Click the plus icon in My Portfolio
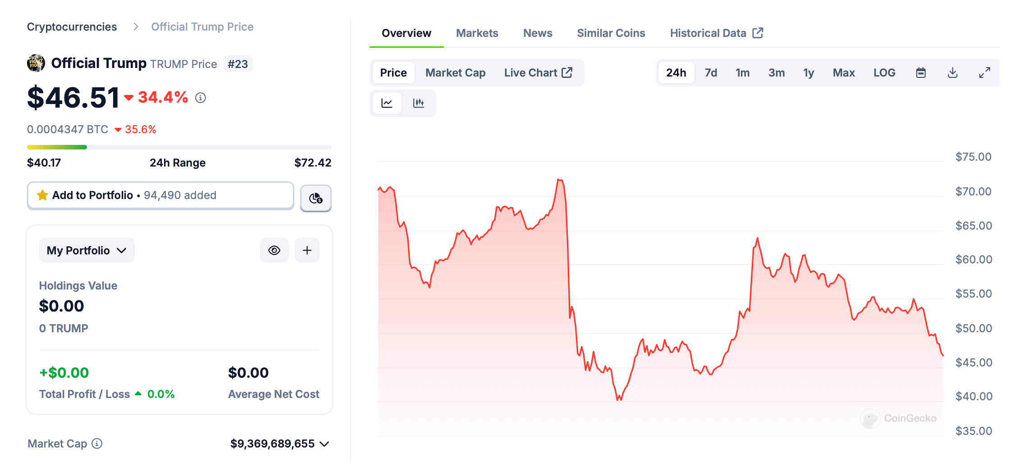 307,250
